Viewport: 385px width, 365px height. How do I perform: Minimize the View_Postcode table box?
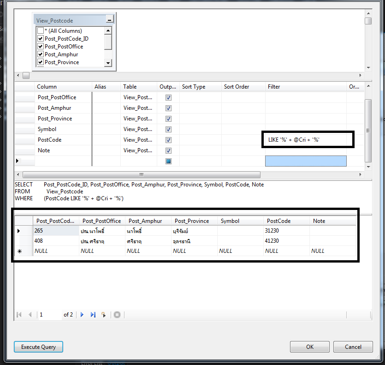pos(110,19)
